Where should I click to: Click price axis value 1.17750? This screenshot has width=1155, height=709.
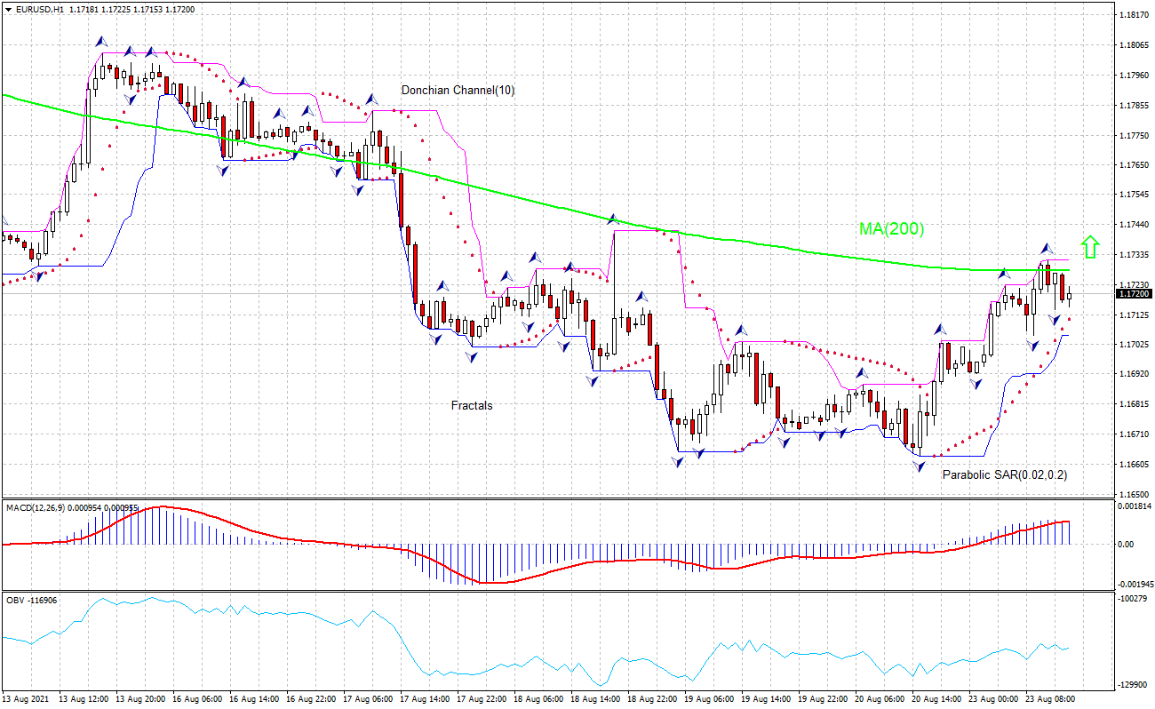(1134, 136)
